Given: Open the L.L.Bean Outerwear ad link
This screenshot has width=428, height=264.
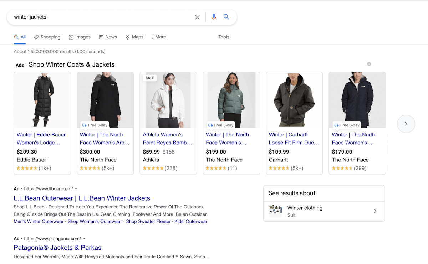Looking at the screenshot, I should [x=82, y=198].
